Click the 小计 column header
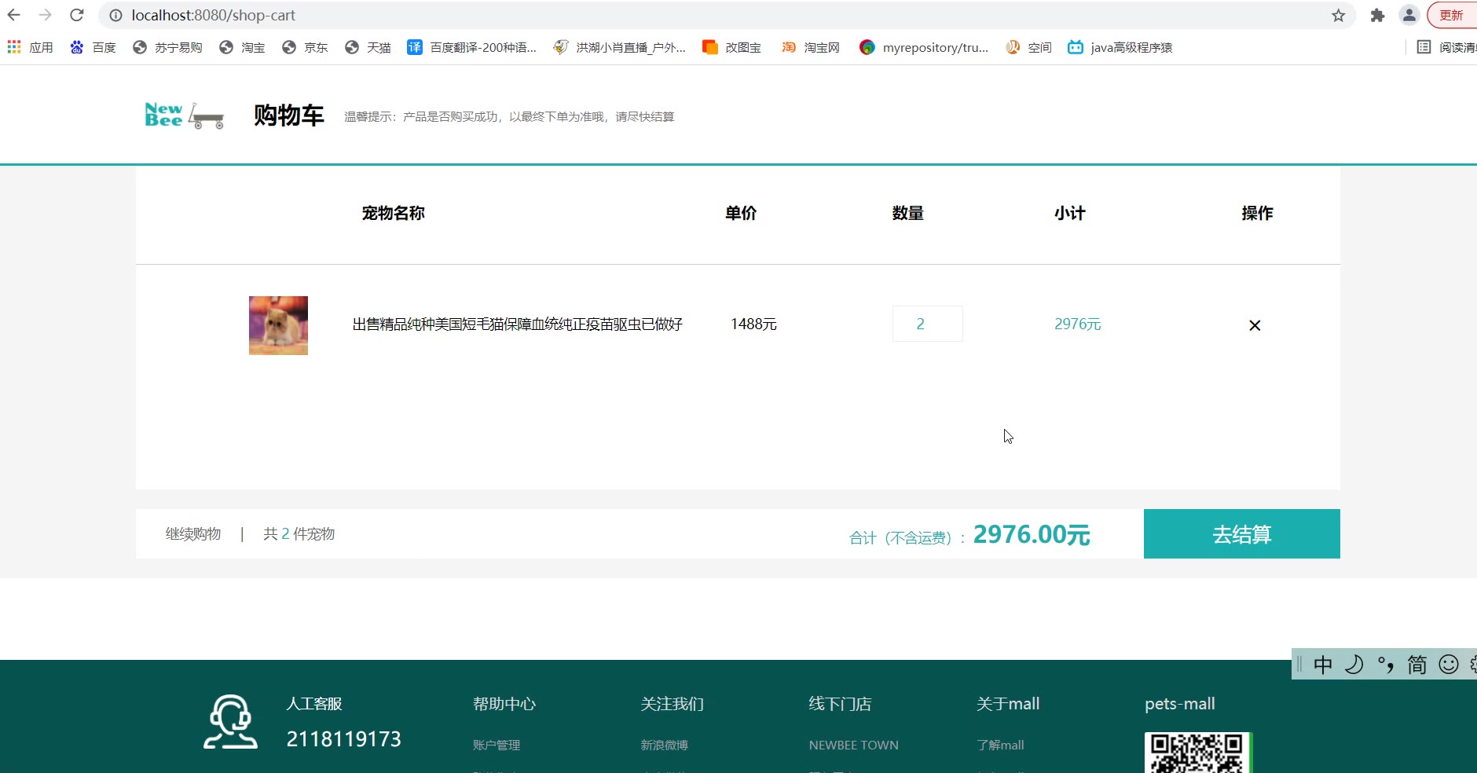 pyautogui.click(x=1070, y=213)
